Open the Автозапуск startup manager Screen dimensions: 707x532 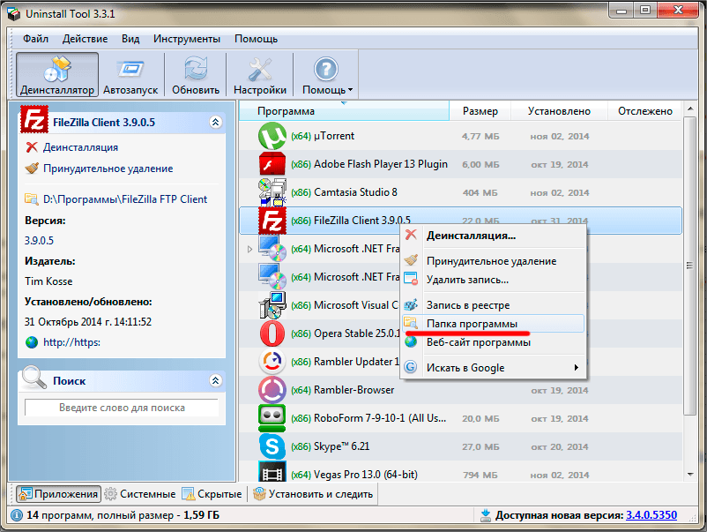point(130,74)
